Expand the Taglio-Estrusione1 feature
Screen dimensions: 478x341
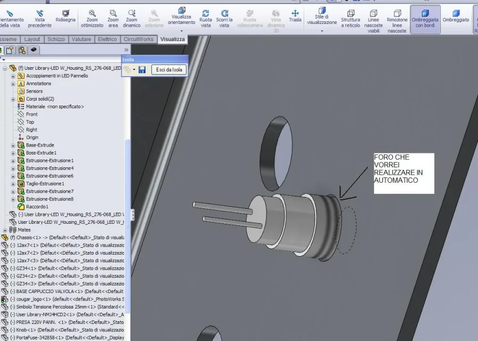pyautogui.click(x=13, y=184)
